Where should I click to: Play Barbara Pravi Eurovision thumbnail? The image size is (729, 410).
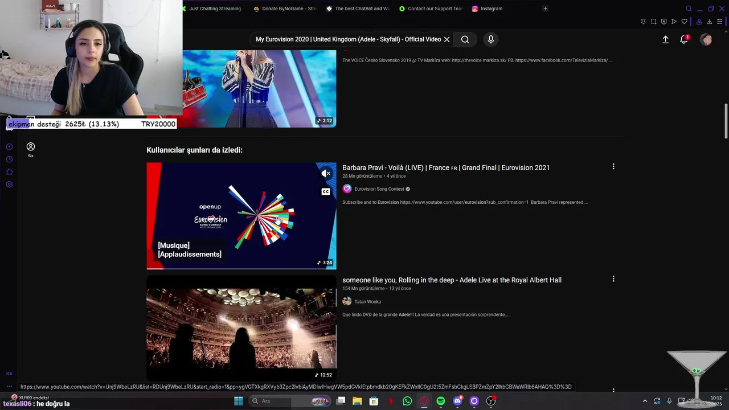click(x=241, y=216)
